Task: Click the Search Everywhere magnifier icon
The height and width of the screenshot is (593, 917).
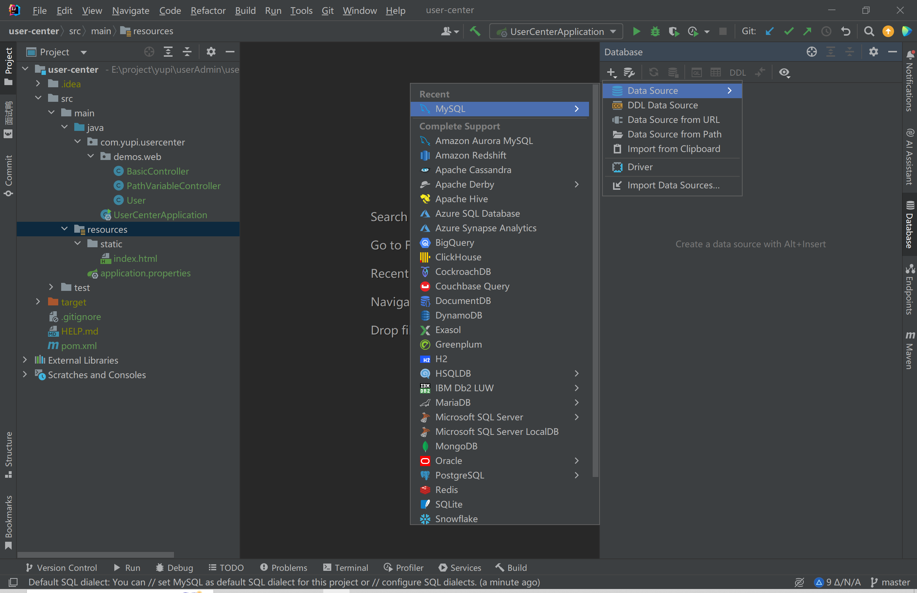Action: pyautogui.click(x=869, y=32)
